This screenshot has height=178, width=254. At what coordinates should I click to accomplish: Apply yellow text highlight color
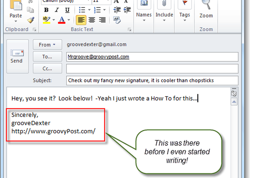pos(46,20)
